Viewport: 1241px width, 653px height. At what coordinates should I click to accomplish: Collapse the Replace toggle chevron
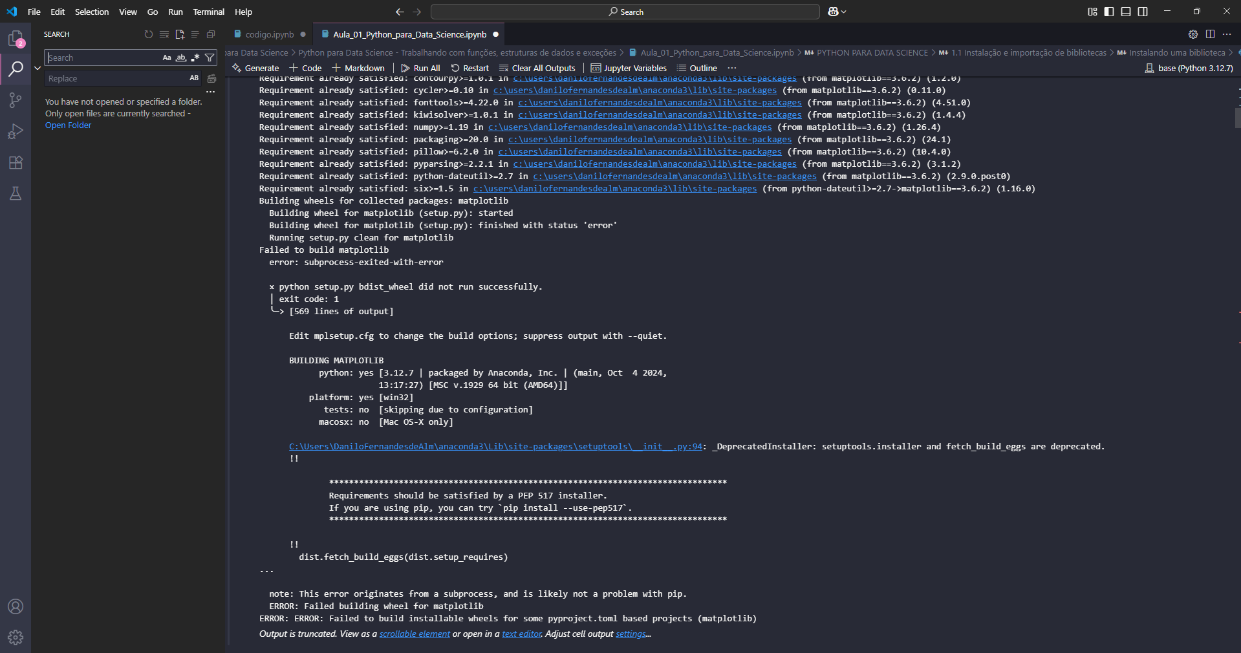(38, 68)
